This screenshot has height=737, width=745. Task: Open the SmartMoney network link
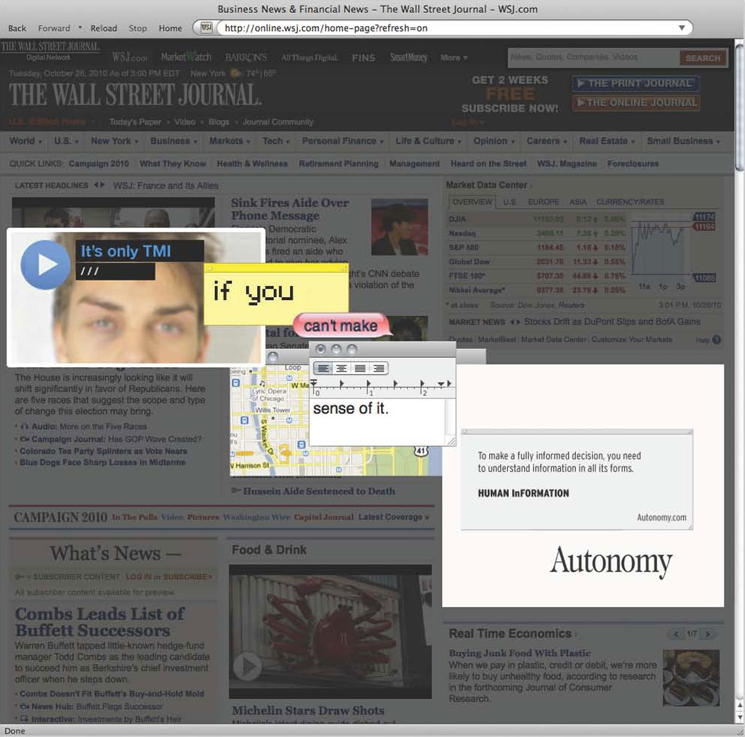(x=409, y=57)
